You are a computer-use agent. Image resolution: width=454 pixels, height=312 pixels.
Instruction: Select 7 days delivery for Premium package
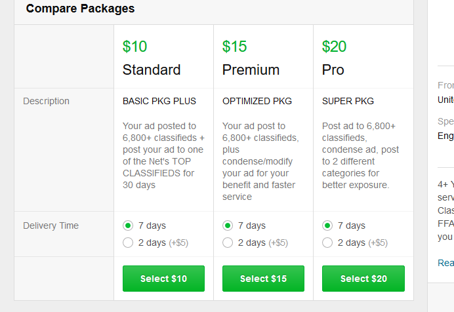point(228,225)
